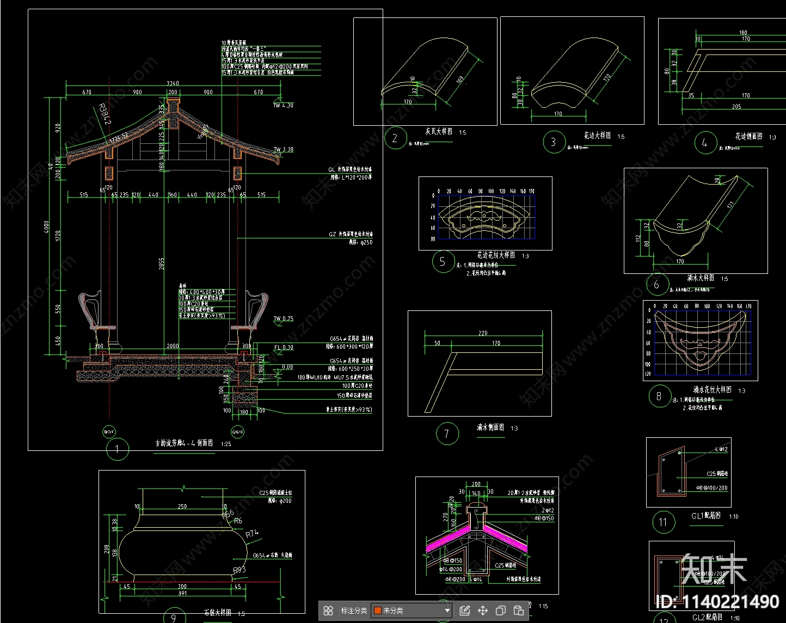Click the 3340 overall width dimension
786x623 pixels.
[173, 83]
